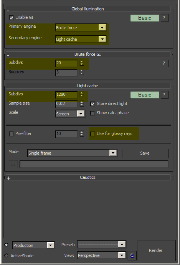Toggle the Store direct light checkbox
This screenshot has width=180, height=265.
pos(92,104)
